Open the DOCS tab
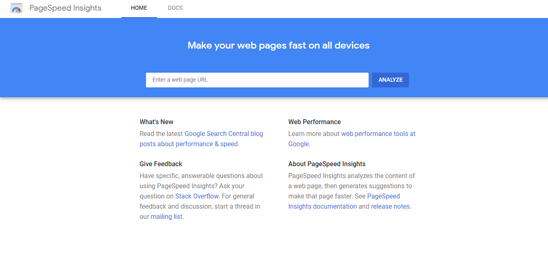Screen dimensions: 548x265 pyautogui.click(x=175, y=8)
